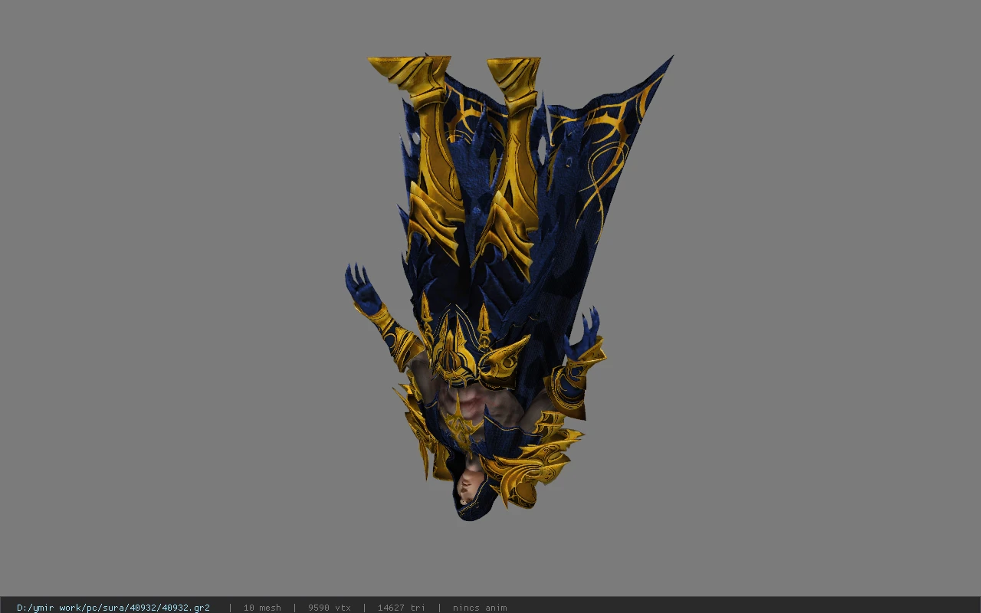Click the '10 mesh' status entry

262,608
